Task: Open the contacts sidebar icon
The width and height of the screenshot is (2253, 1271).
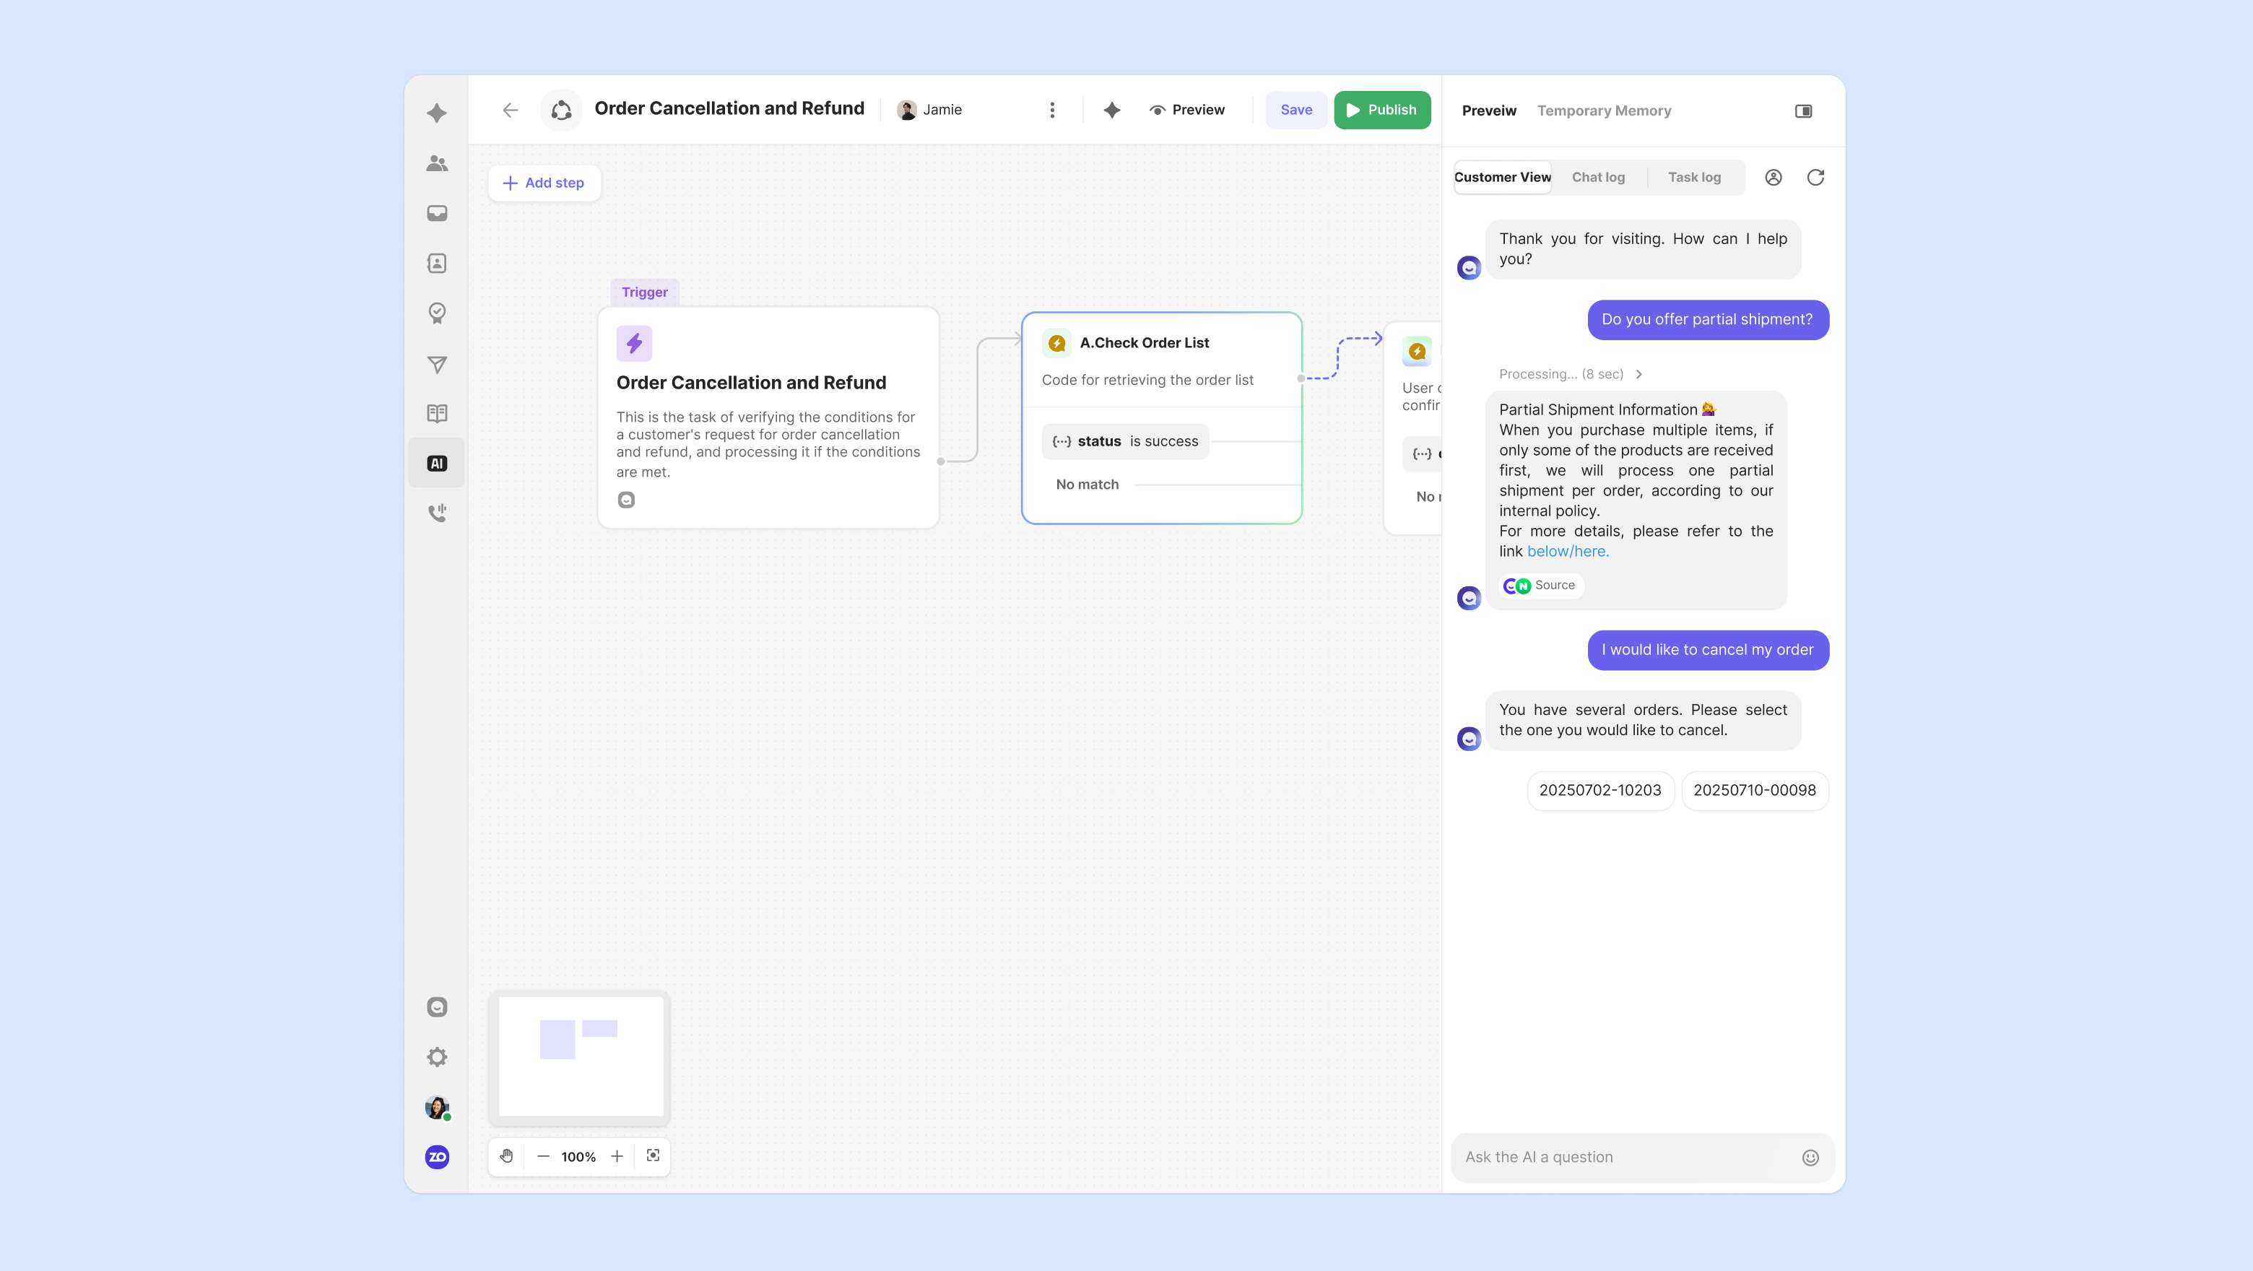Action: click(436, 264)
